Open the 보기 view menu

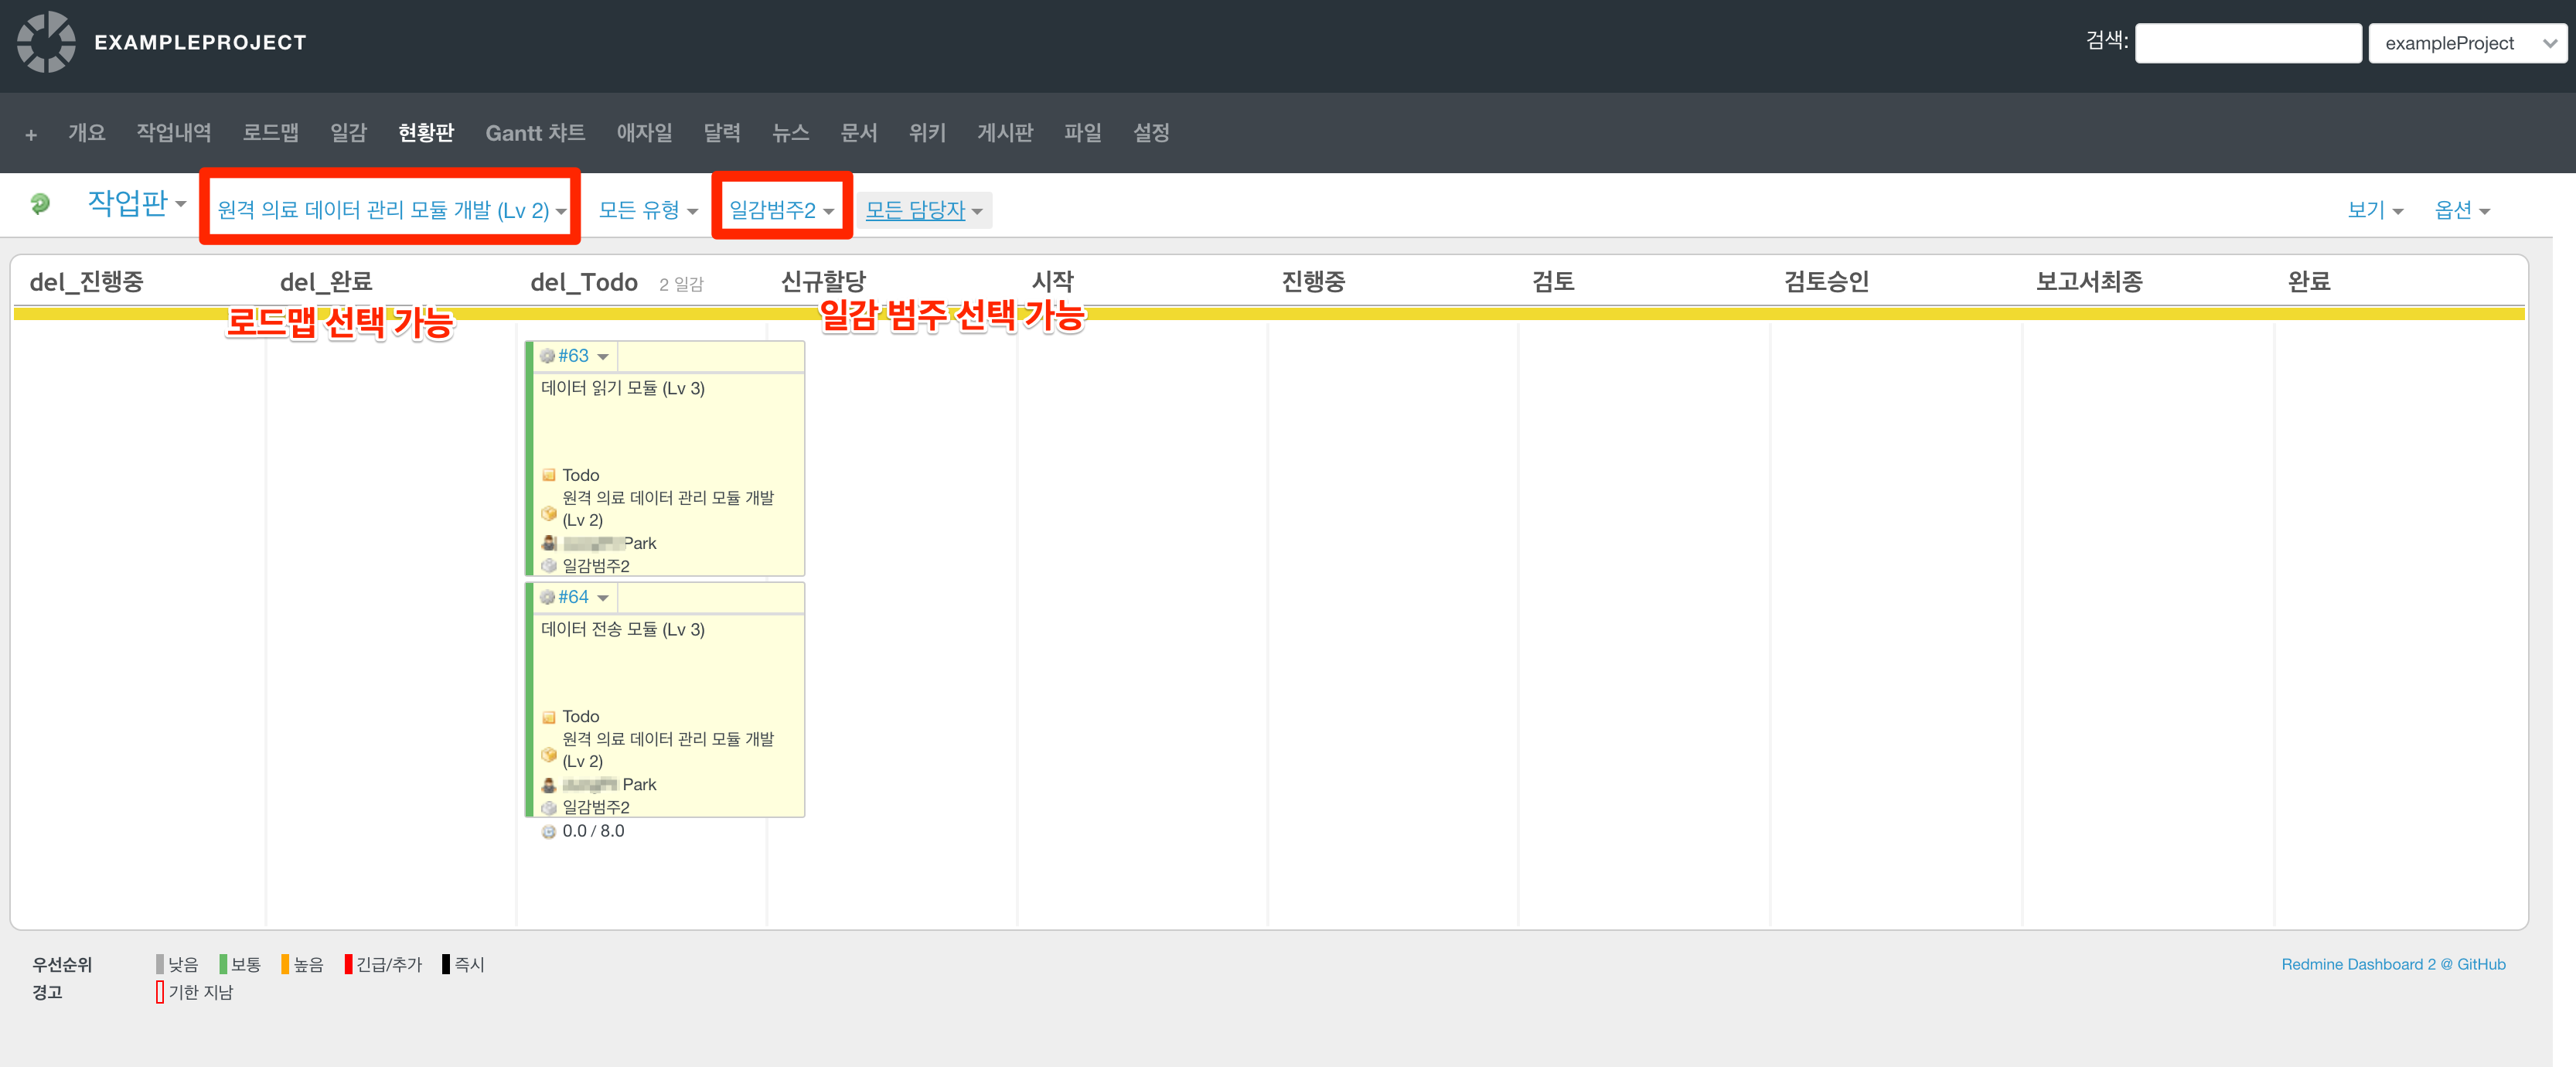click(x=2374, y=210)
